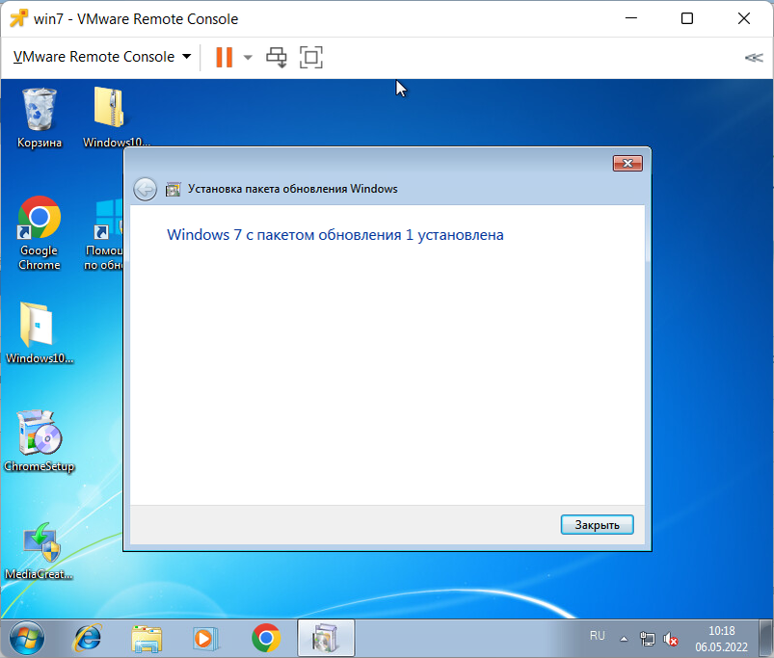This screenshot has width=774, height=658.
Task: Click the 'Установка пакета обновления Windows' title text
Action: click(x=293, y=189)
